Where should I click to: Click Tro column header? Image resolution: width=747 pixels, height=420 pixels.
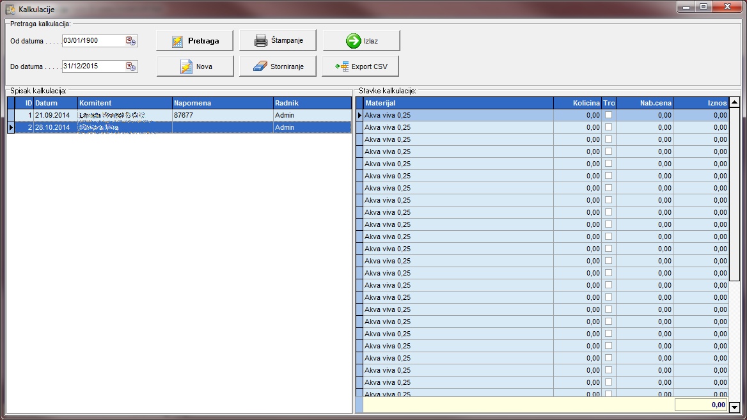(609, 103)
